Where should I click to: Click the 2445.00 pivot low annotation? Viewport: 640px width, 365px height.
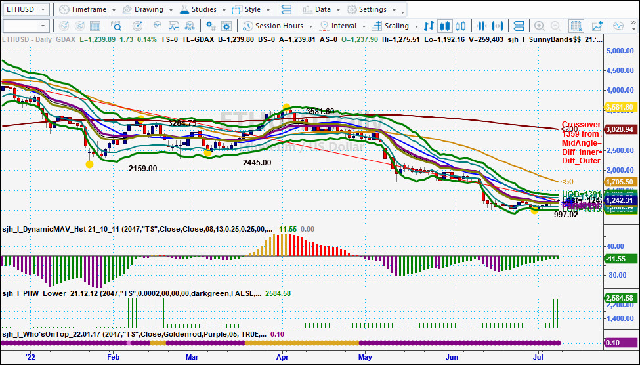(x=257, y=162)
